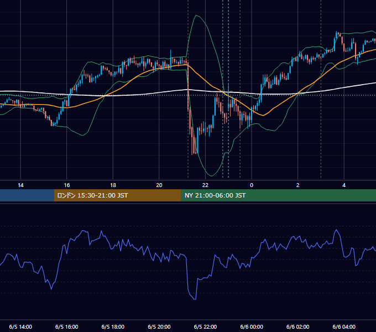Click the 6/5 22:00 date label
Viewport: 376px width, 332px height.
tap(205, 326)
